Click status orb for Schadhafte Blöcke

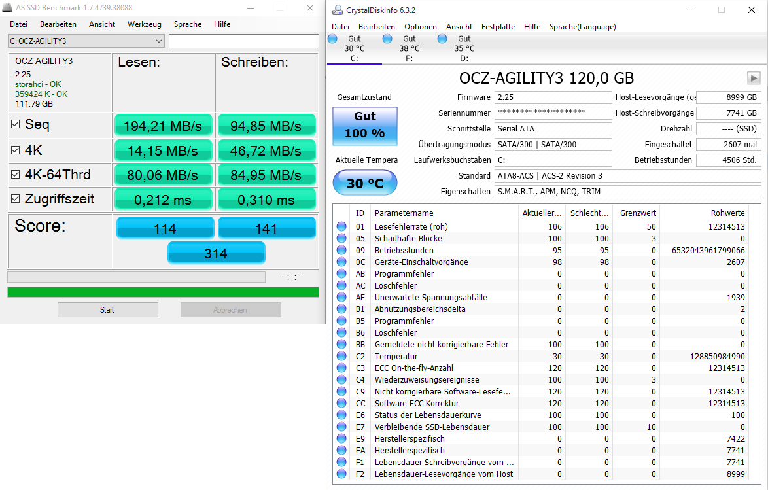coord(341,238)
